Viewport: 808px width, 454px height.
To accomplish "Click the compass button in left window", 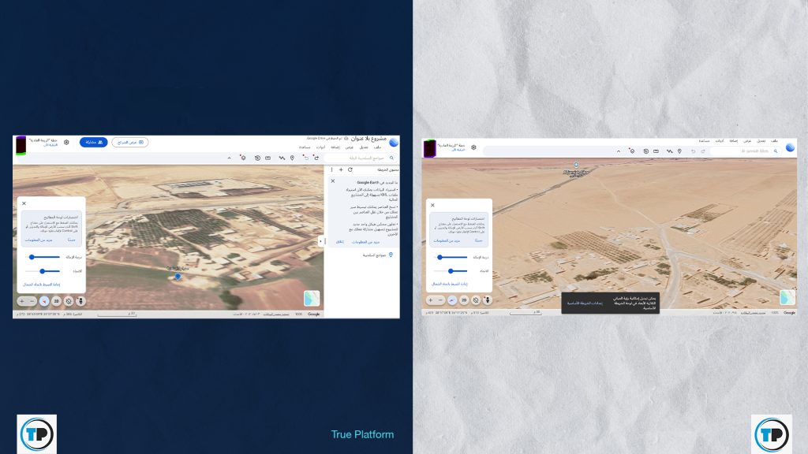I will pyautogui.click(x=44, y=301).
